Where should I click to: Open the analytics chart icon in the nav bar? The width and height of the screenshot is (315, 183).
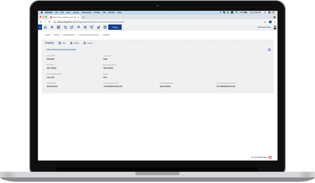point(98,27)
